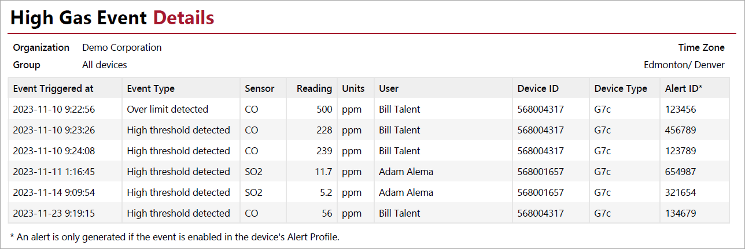Viewport: 745px width, 249px height.
Task: Select the 2023-11-23 9:19:15 event row
Action: 54,213
